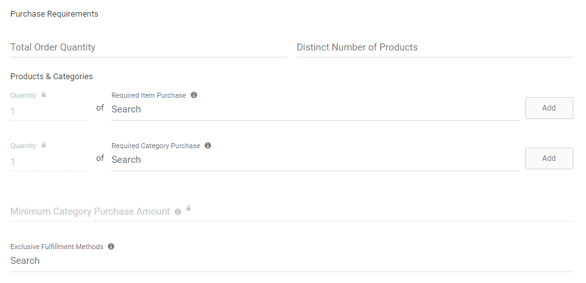
Task: Open the Required Category Purchase search box
Action: [x=315, y=160]
